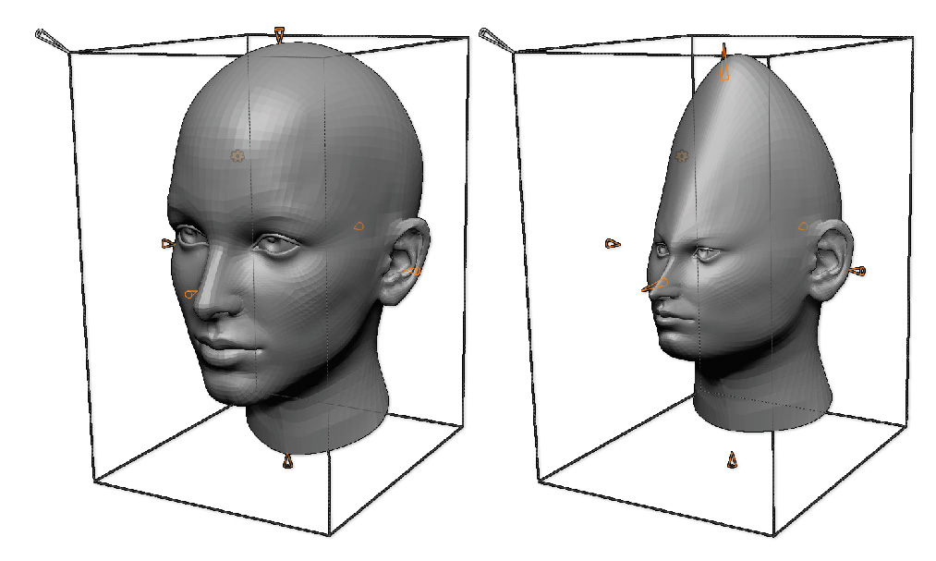Click the corner handle of the round head's bounding box
Viewport: 936px width, 561px height.
tap(52, 40)
